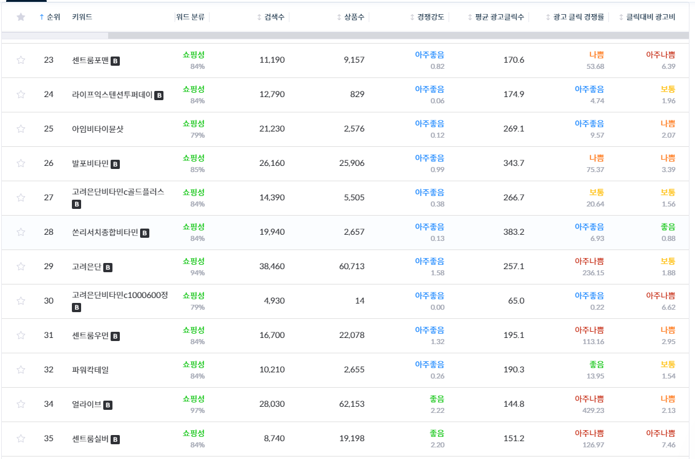Sort by 클릭대비 광고비 header
This screenshot has height=459, width=695.
tap(647, 17)
